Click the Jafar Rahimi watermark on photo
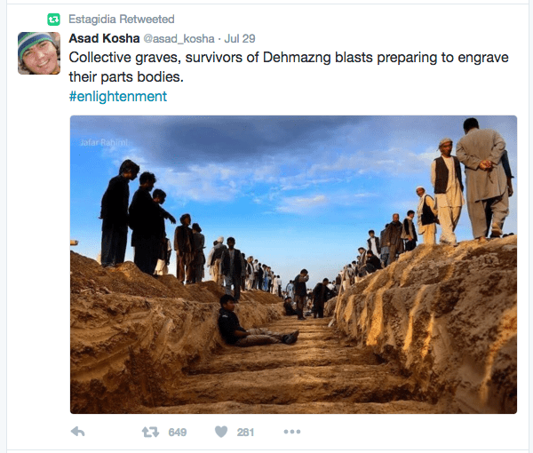 coord(103,142)
